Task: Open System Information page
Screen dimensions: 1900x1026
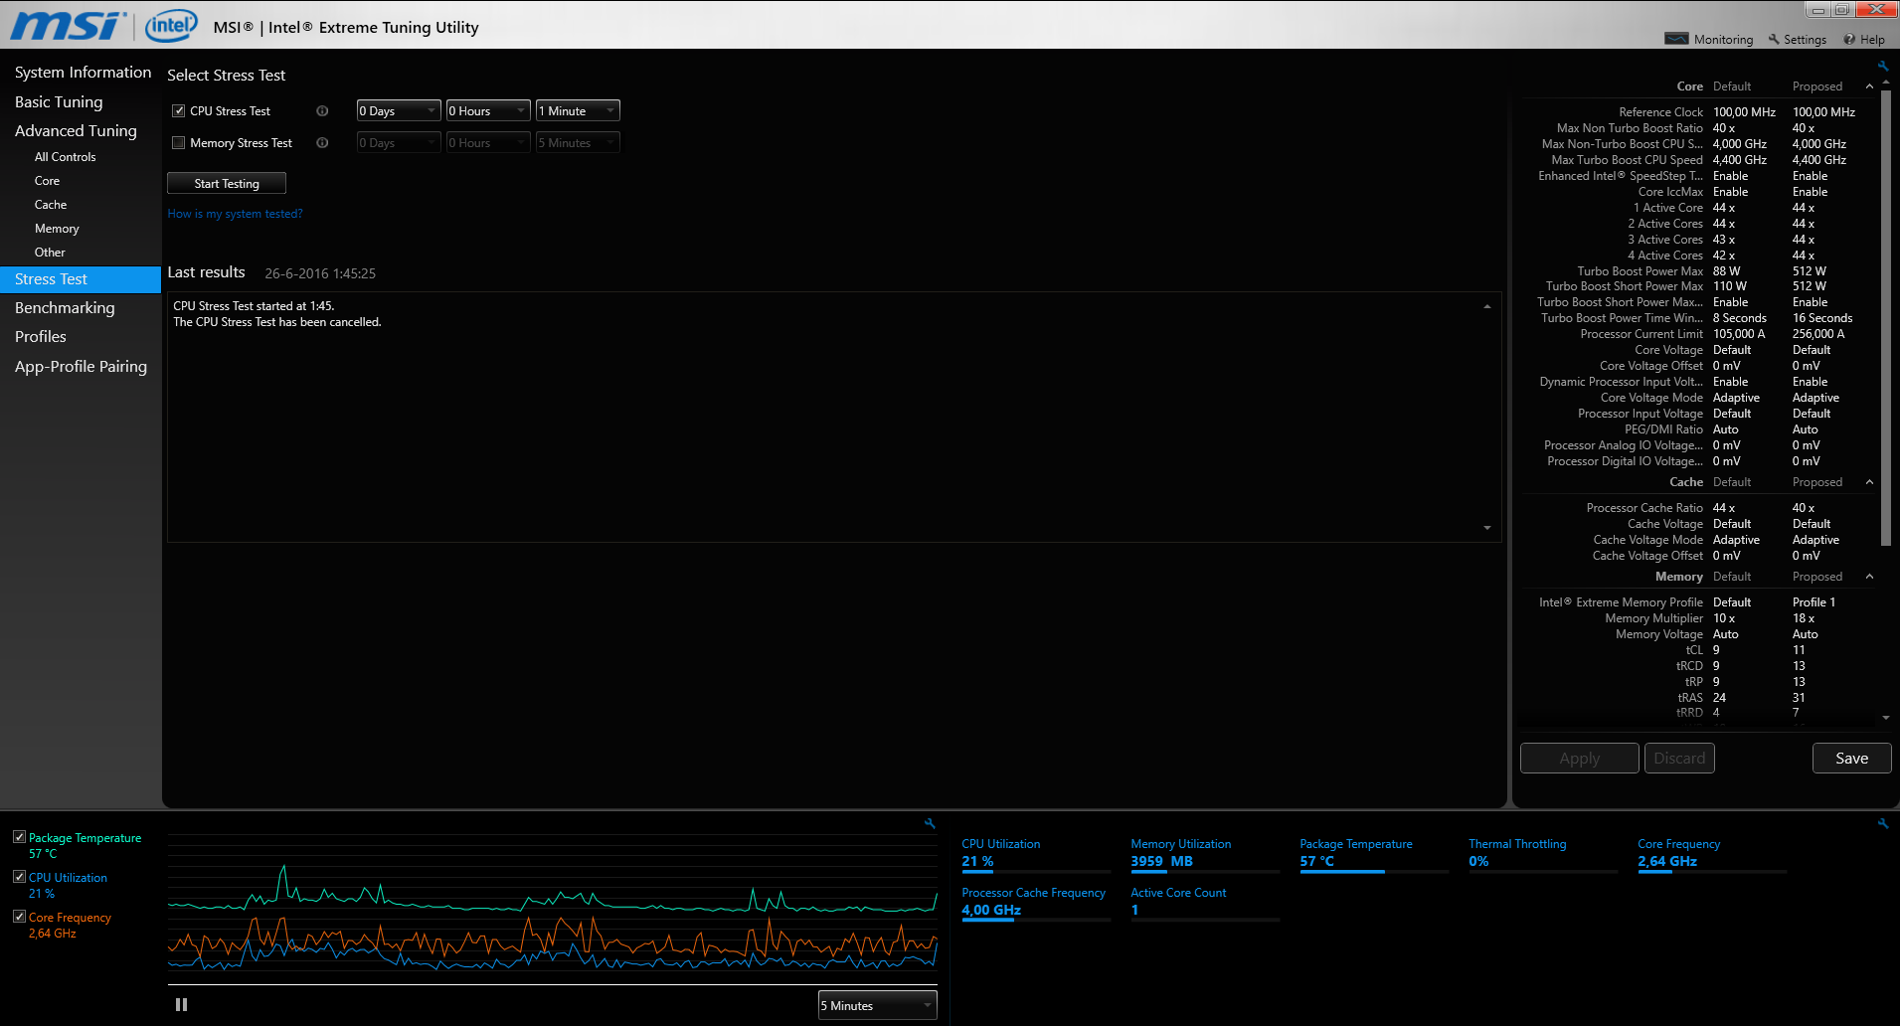Action: [x=84, y=73]
